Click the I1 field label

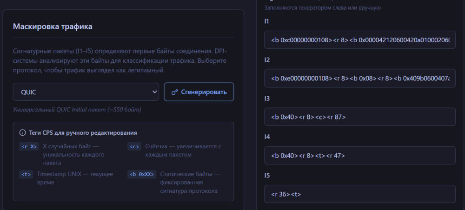pos(266,21)
